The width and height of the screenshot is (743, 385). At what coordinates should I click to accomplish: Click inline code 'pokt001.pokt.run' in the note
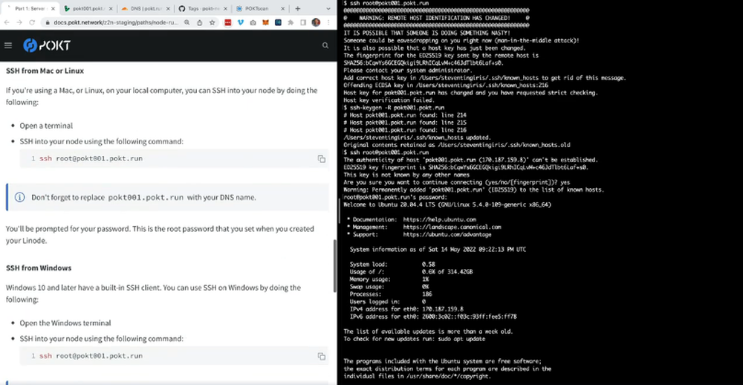[146, 197]
